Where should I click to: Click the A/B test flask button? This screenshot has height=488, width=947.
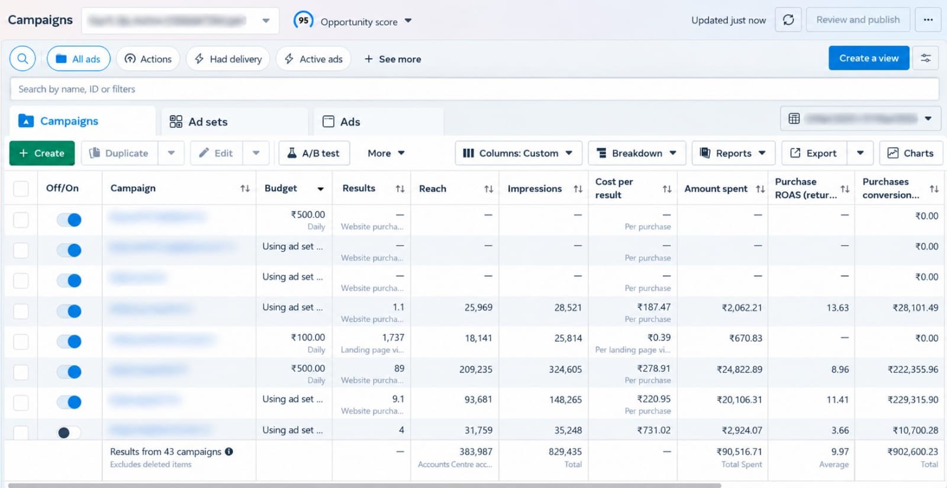click(x=314, y=153)
